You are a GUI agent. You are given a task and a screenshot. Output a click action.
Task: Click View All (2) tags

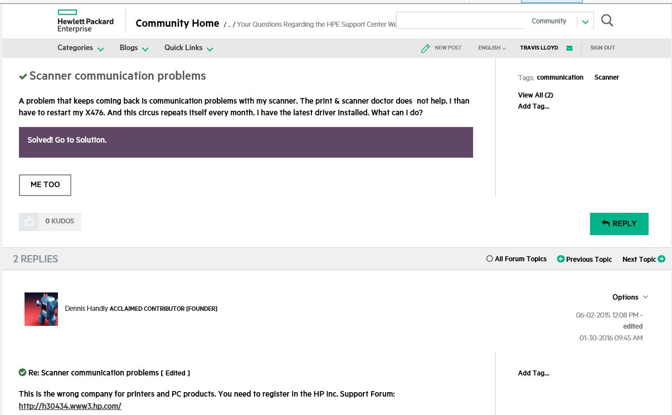tap(535, 95)
